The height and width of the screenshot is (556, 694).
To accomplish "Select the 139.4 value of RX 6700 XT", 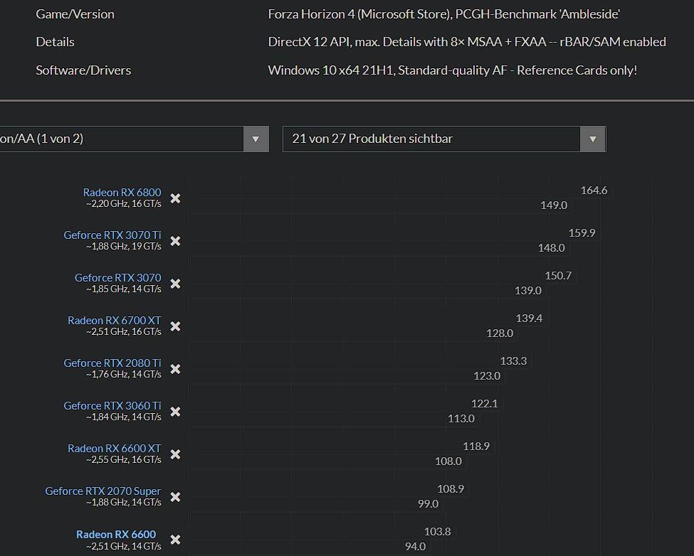I will tap(529, 319).
